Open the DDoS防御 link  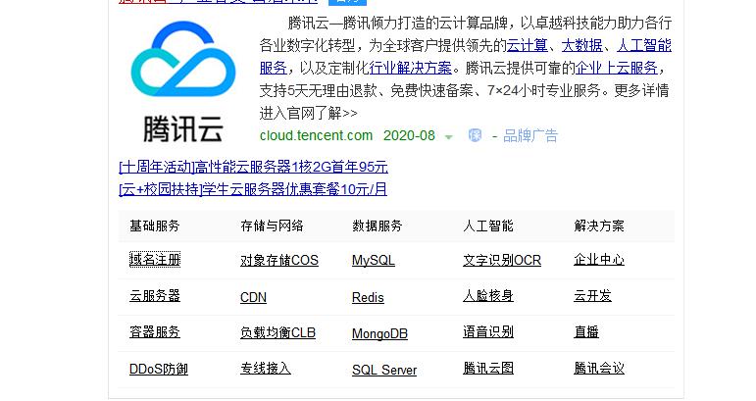(159, 370)
